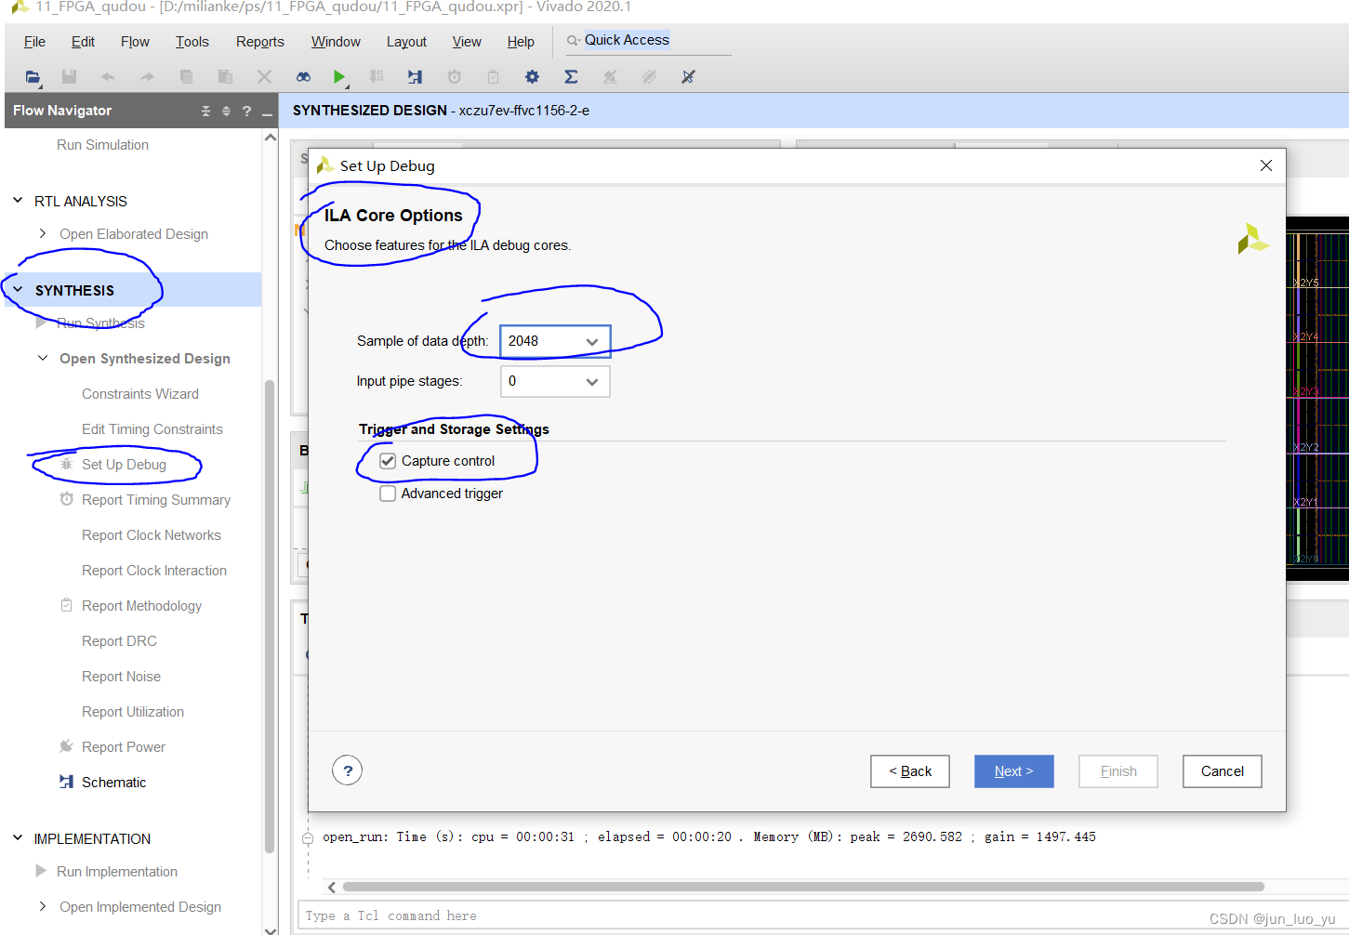Viewport: 1349px width, 935px height.
Task: Toggle the Capture control checkbox
Action: click(388, 461)
